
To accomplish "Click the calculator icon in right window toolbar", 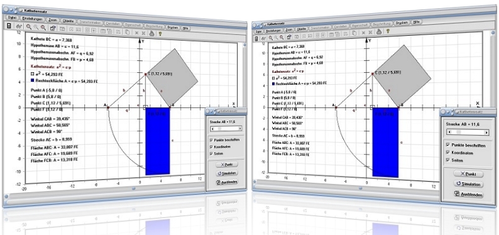I will pyautogui.click(x=256, y=38).
